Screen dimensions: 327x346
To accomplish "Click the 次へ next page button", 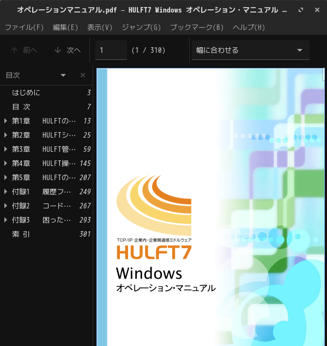I will point(68,50).
